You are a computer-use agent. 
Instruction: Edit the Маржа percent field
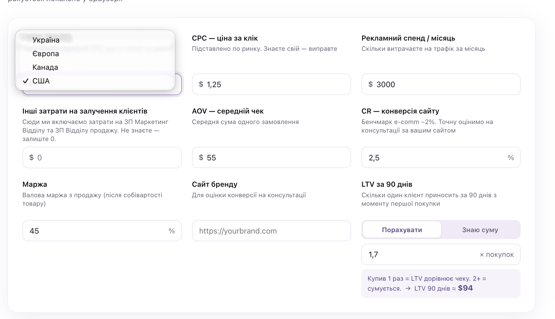(x=102, y=231)
